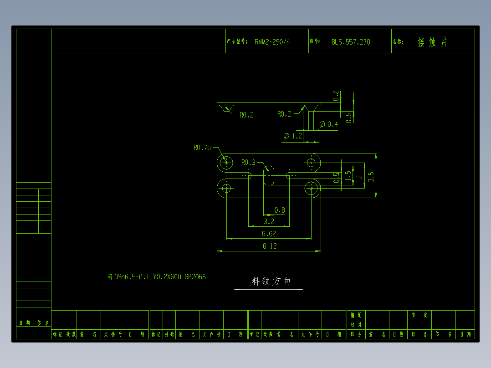Image resolution: width=491 pixels, height=368 pixels.
Task: Click the material note '带QSn6.5-0.1 Y0.2X600 GB2066'
Action: [x=157, y=277]
